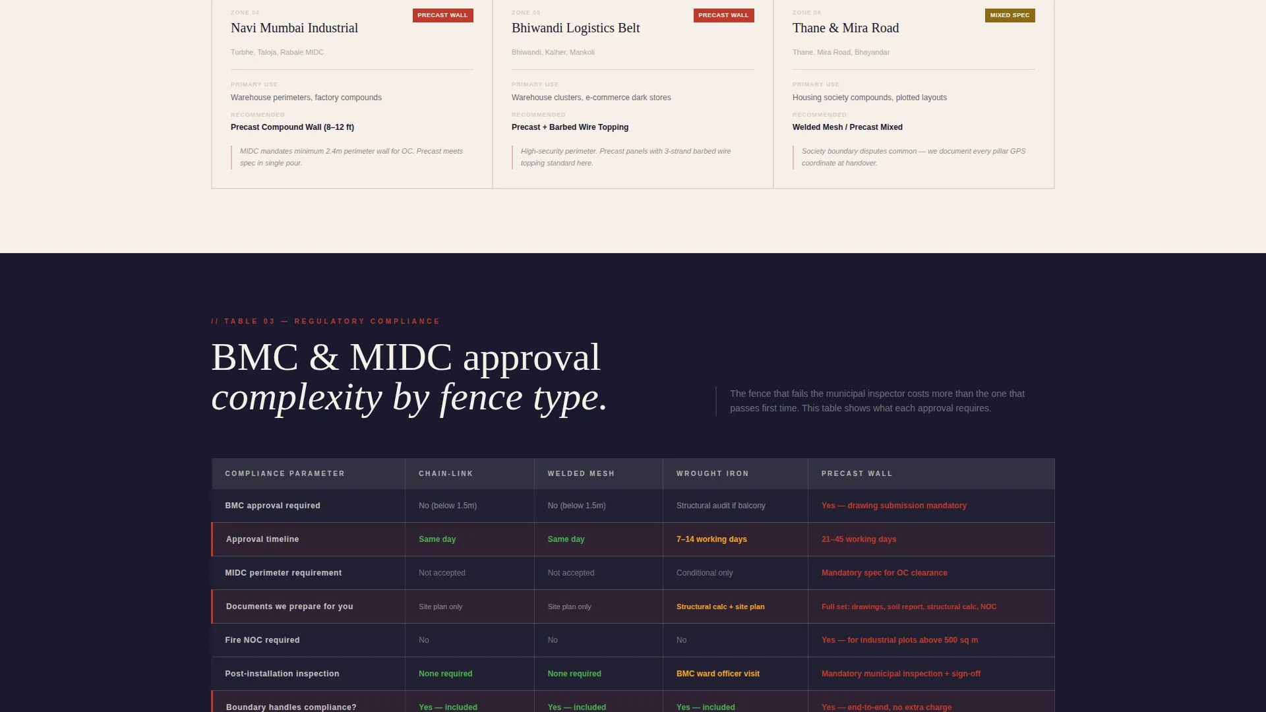Click the 'Post-installation inspection' row label

click(x=282, y=674)
